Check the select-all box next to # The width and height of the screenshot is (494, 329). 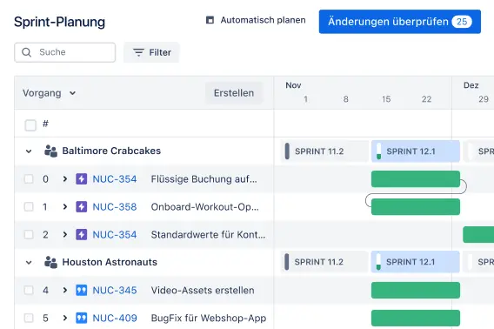pyautogui.click(x=30, y=125)
